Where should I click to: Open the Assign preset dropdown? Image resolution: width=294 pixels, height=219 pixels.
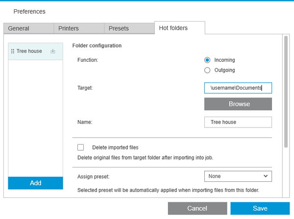238,176
